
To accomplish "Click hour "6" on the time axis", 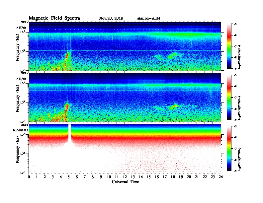I will point(77,177).
